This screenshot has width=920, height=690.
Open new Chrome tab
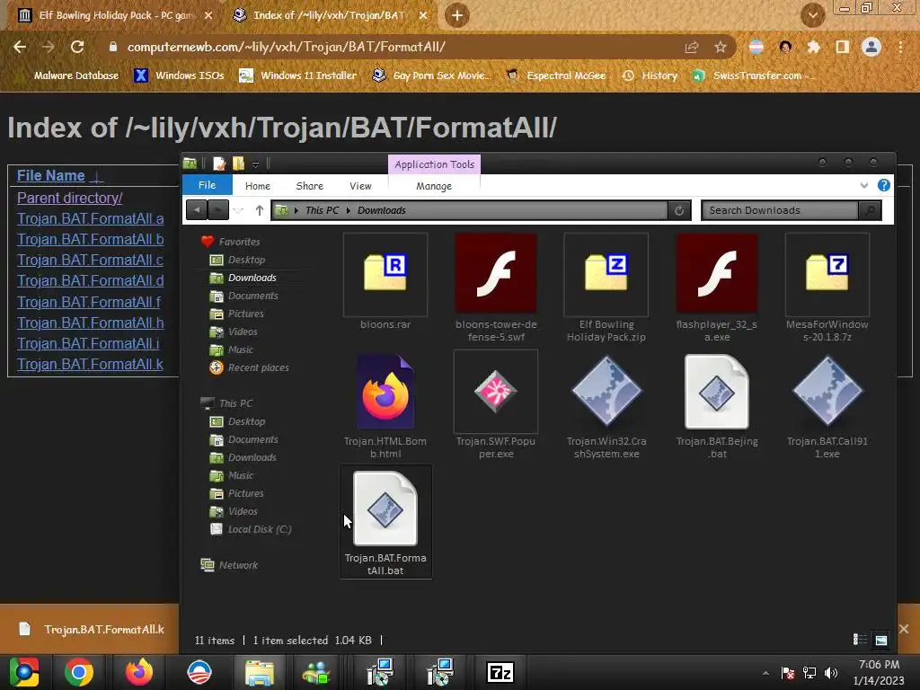pos(457,15)
